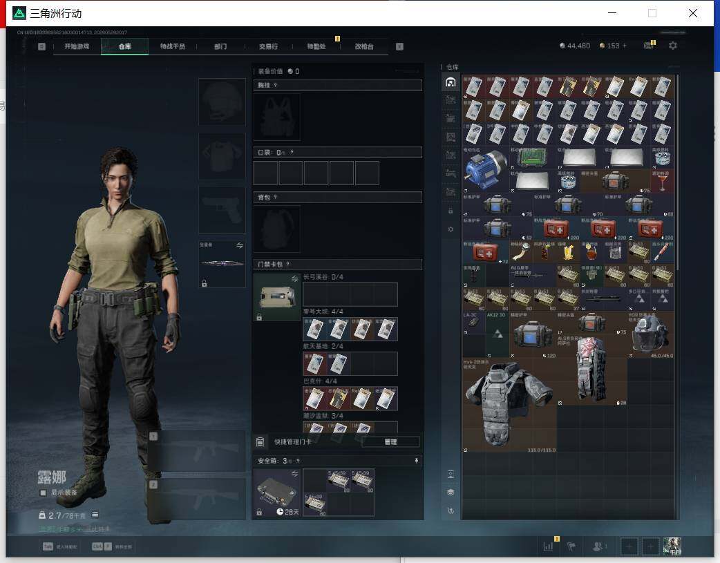Select the red cocktail glass item
720x563 pixels.
pyautogui.click(x=662, y=181)
